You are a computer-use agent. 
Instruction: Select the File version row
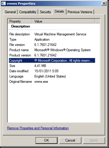[x=52, y=45]
